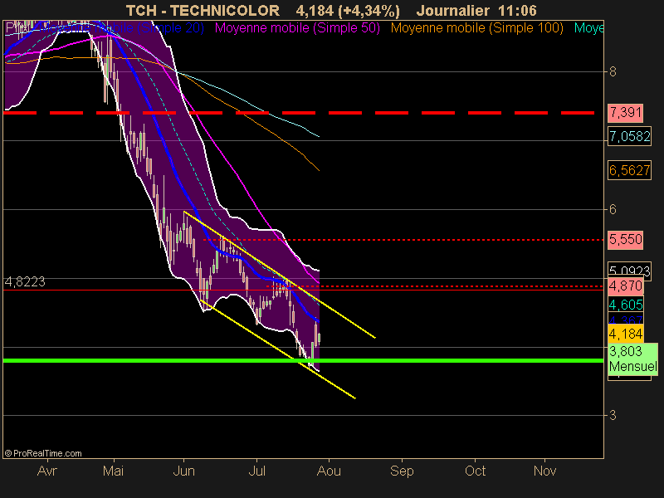Click the Jul month axis label
The width and height of the screenshot is (664, 498).
(256, 471)
